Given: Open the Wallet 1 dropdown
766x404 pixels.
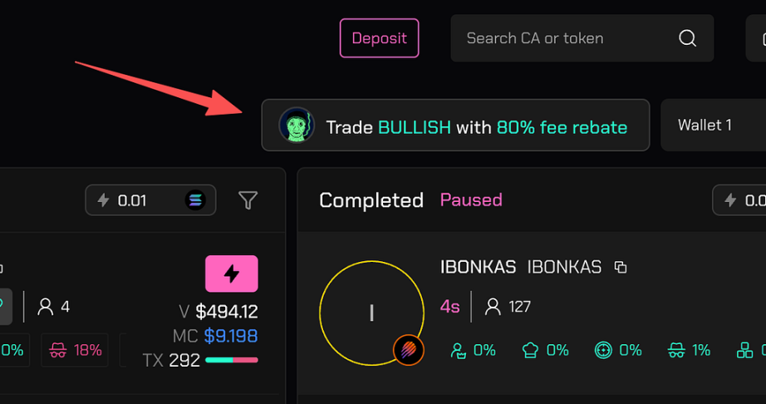Looking at the screenshot, I should tap(712, 126).
